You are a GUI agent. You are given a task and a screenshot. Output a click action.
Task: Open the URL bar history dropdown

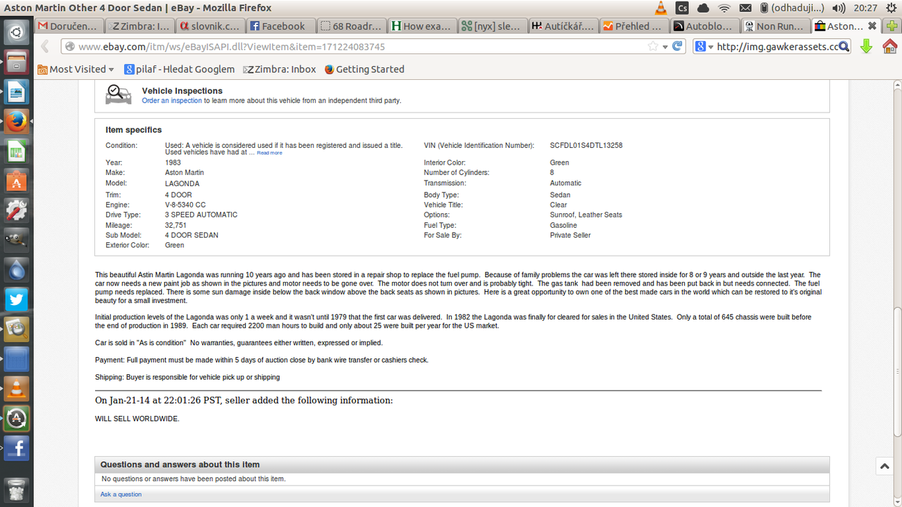pyautogui.click(x=665, y=47)
